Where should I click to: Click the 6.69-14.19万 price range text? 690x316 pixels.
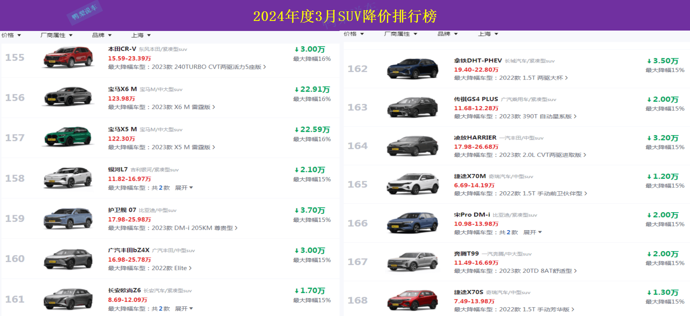click(x=474, y=185)
